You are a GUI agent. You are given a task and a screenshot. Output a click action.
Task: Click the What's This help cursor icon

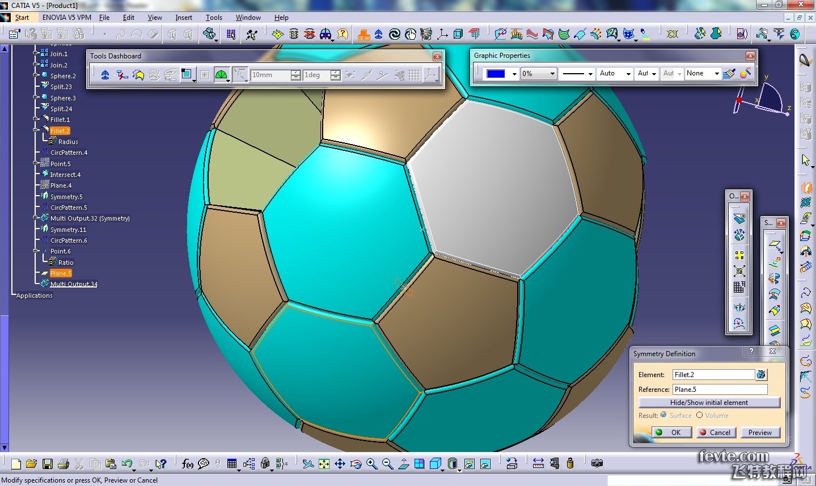161,464
